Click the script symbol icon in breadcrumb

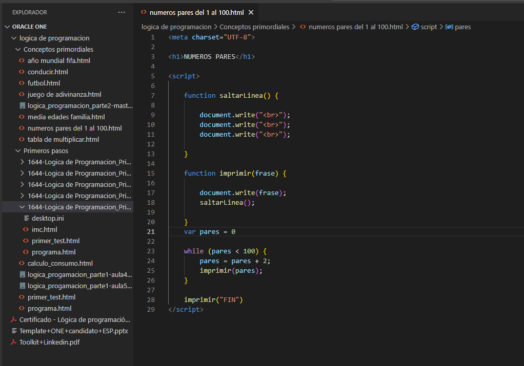point(415,27)
